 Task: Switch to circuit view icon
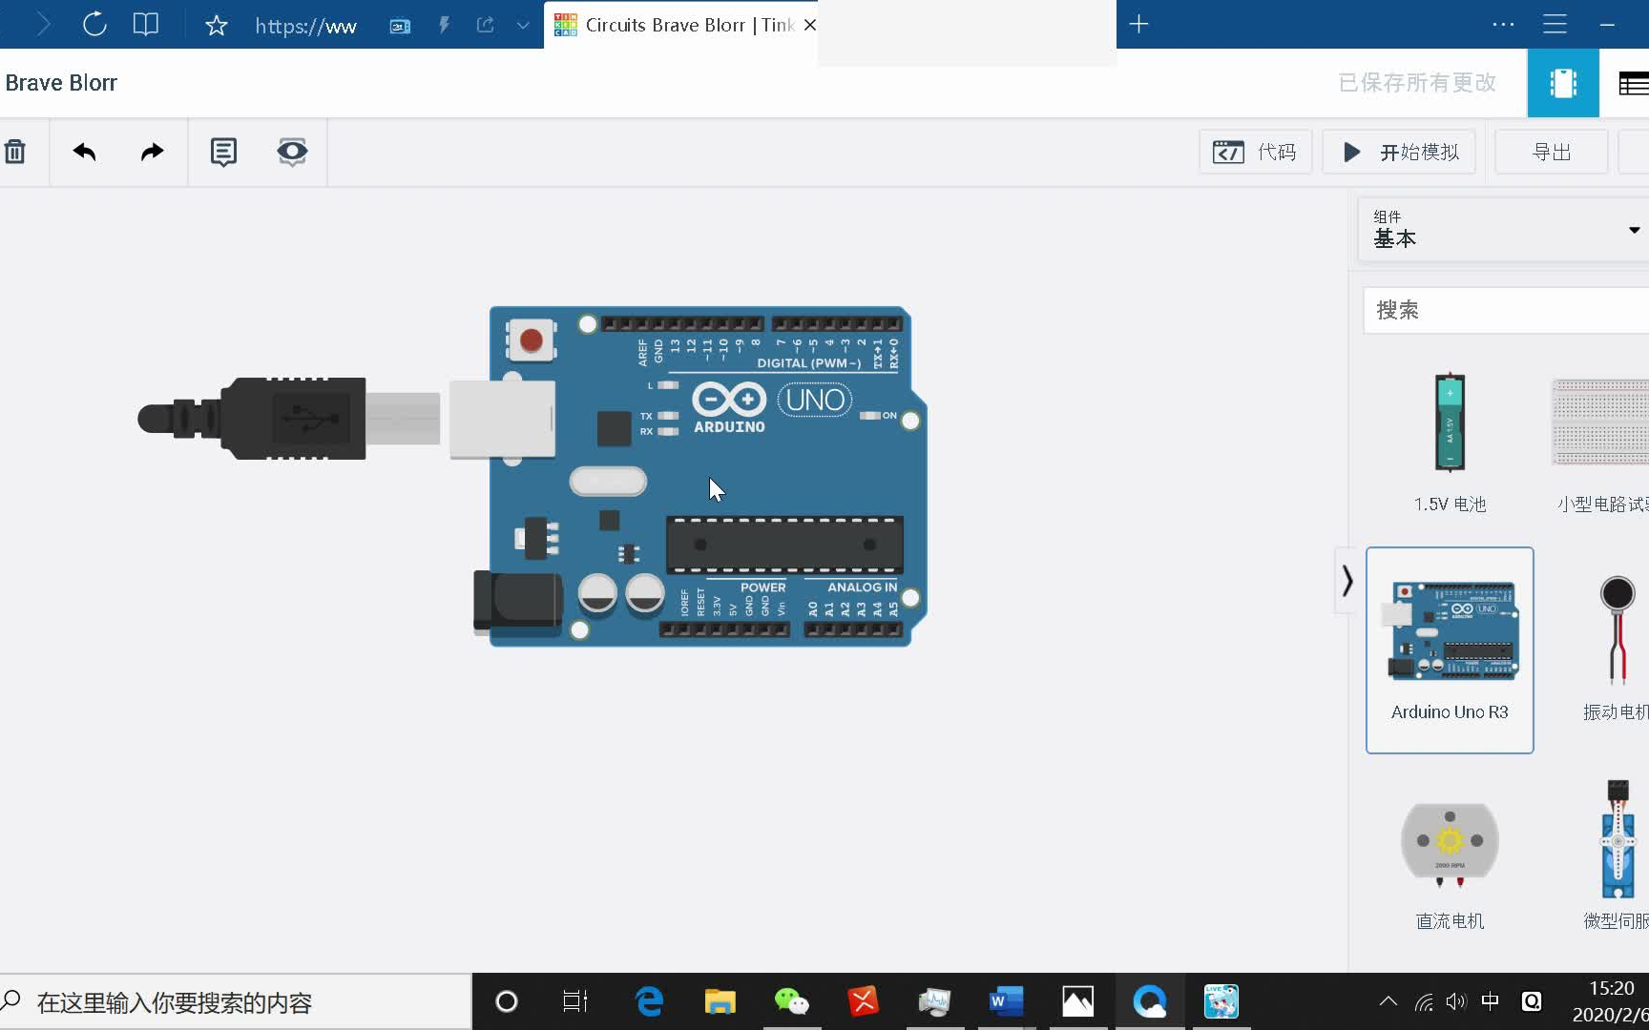(1563, 83)
